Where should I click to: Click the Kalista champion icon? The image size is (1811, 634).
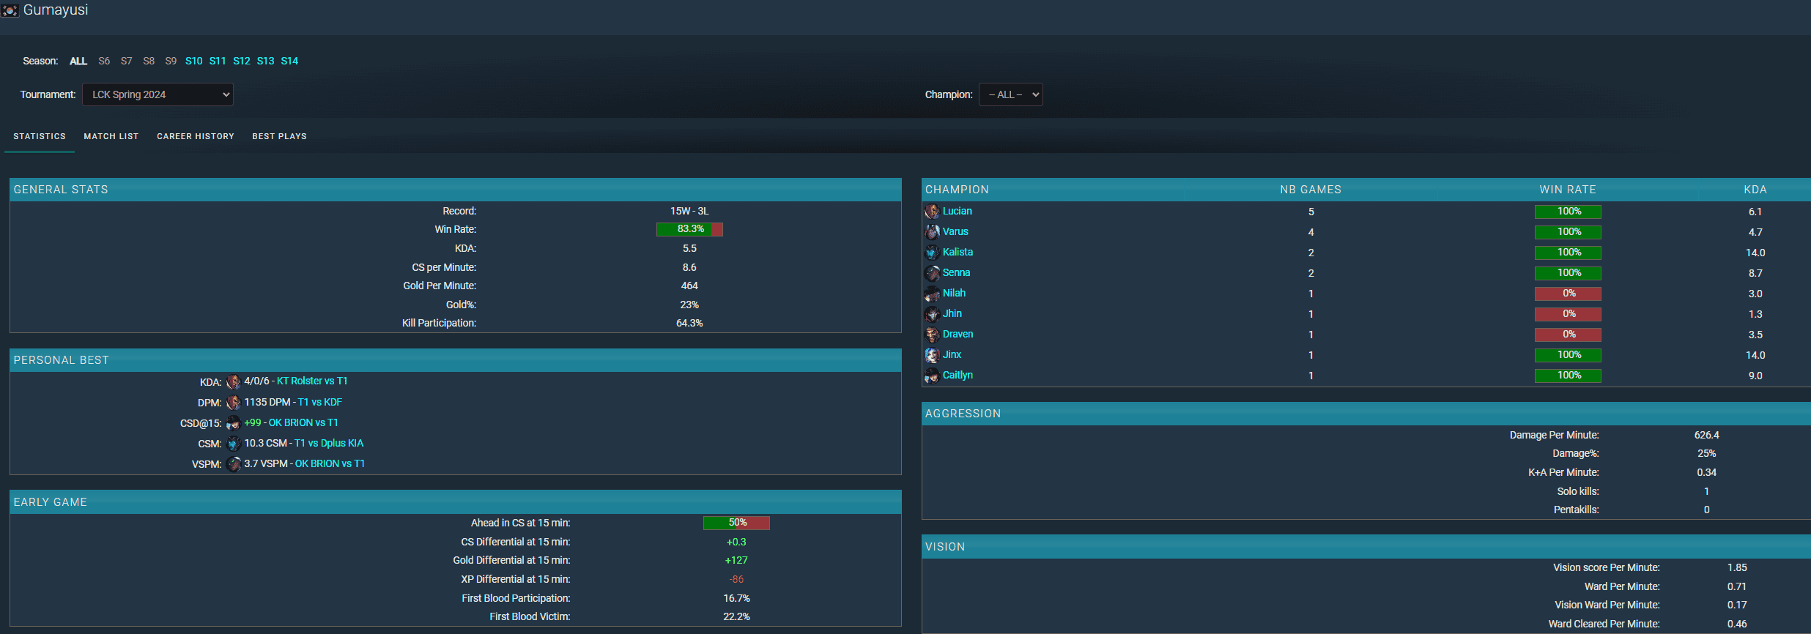(x=932, y=253)
